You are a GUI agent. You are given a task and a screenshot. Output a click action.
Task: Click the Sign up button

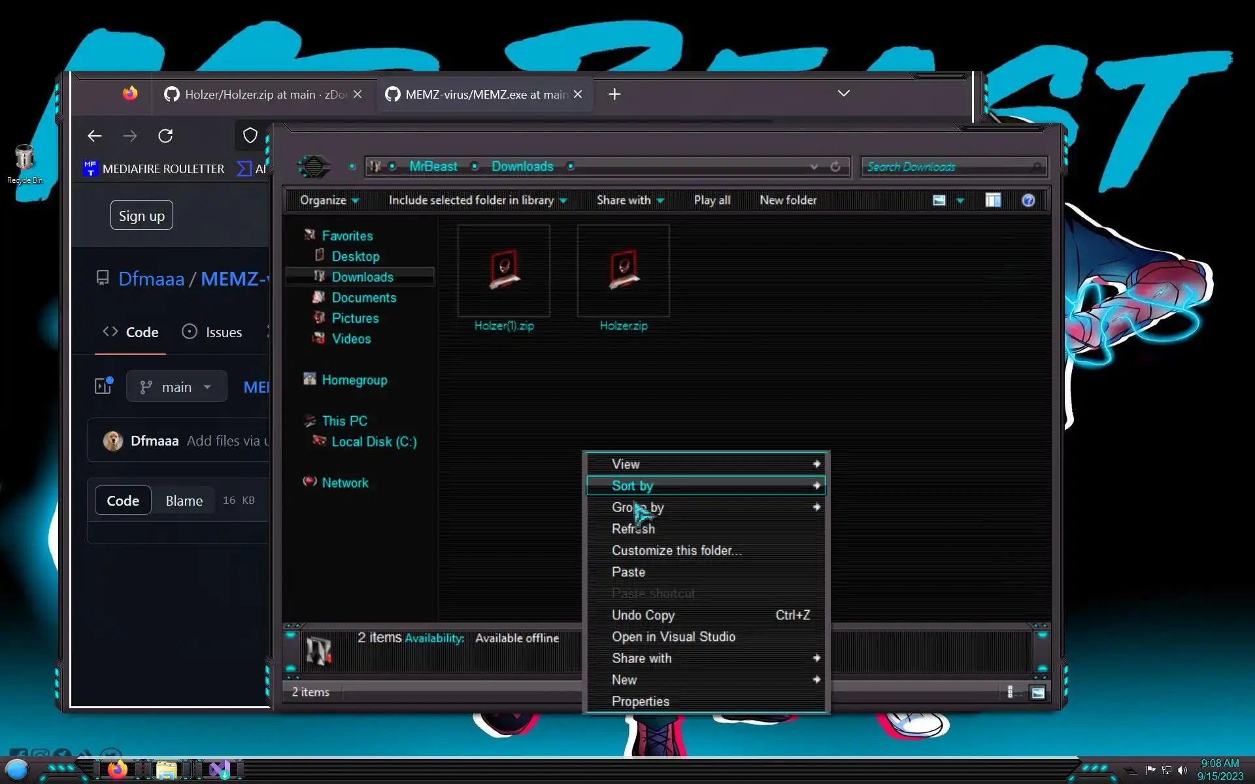click(141, 216)
